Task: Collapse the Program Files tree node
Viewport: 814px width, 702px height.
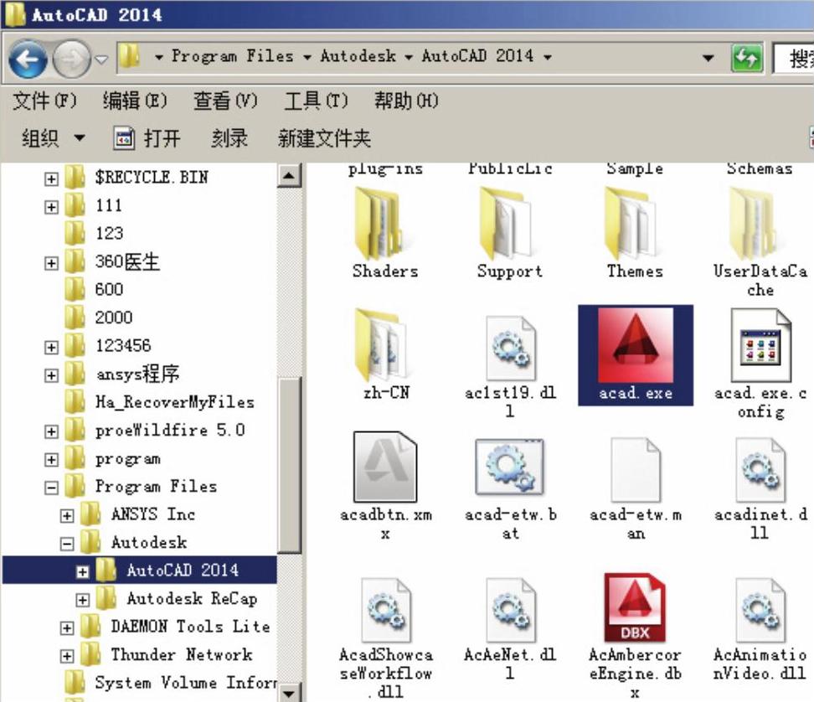Action: (x=52, y=487)
